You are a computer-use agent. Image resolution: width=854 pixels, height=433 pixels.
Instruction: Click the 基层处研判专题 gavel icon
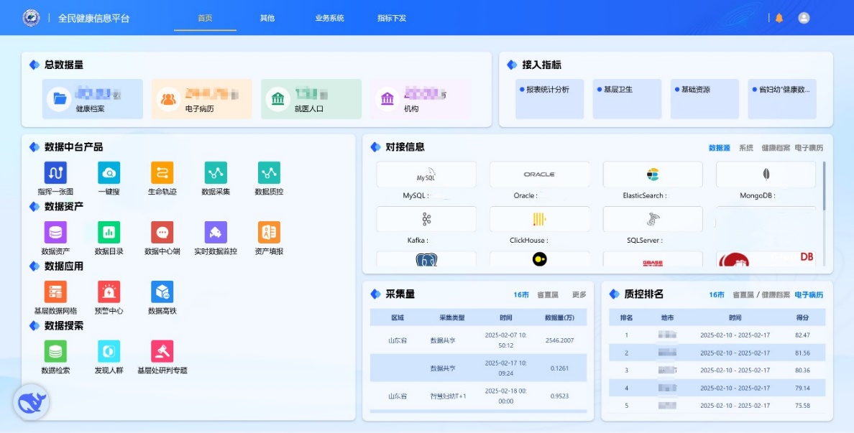(162, 352)
